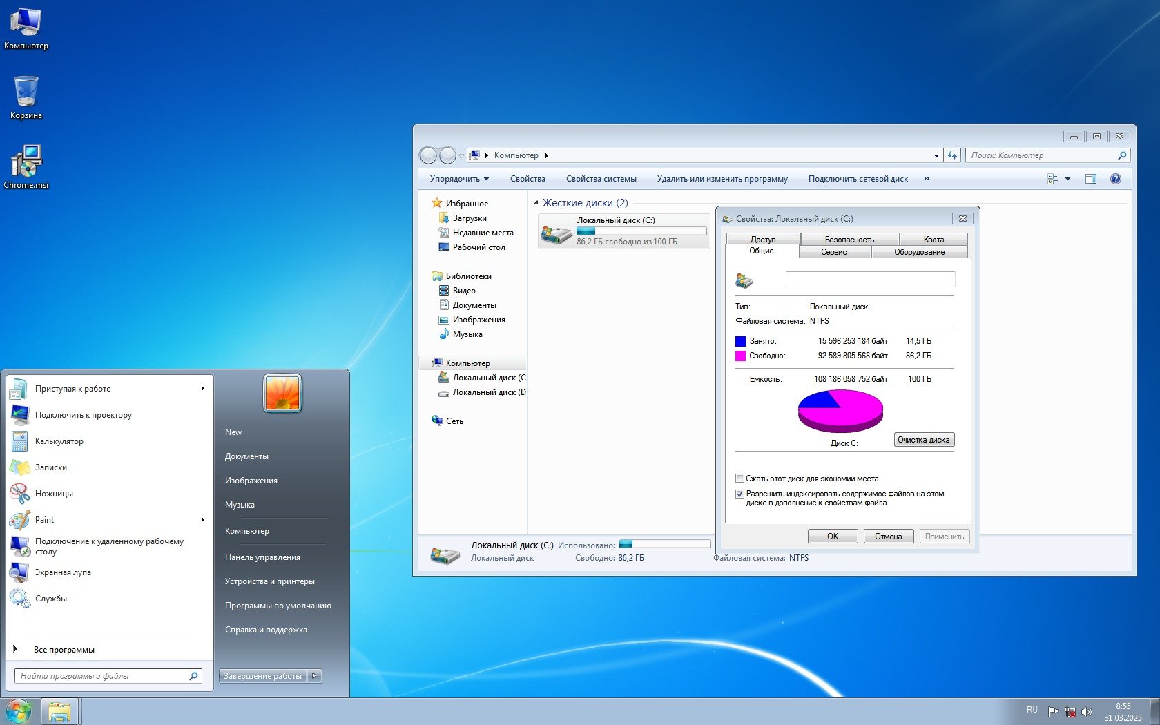Click the Очистка диска button
The width and height of the screenshot is (1160, 725).
tap(923, 440)
